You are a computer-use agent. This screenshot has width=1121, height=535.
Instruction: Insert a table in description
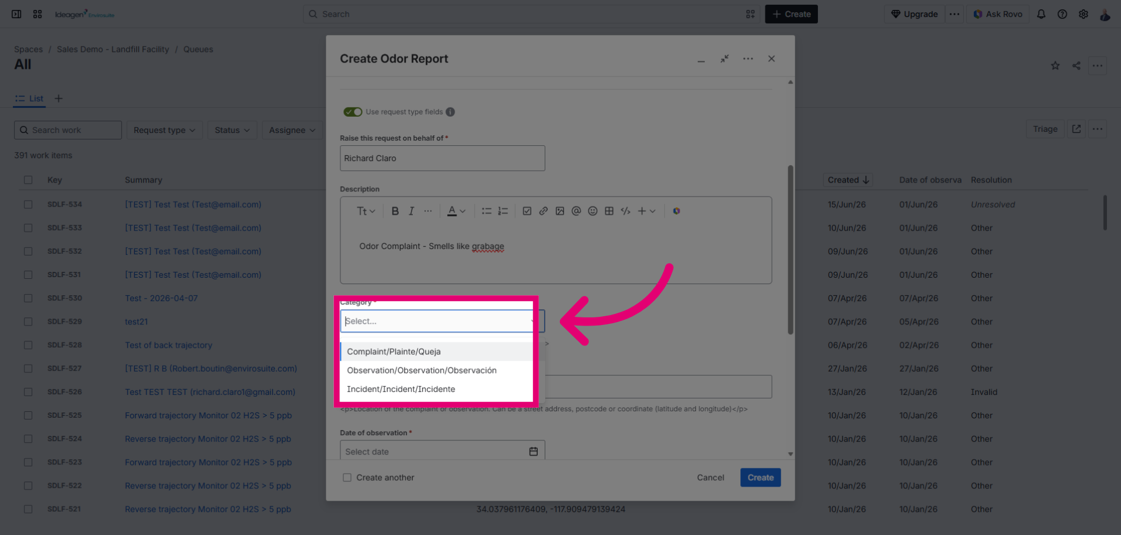(x=609, y=211)
